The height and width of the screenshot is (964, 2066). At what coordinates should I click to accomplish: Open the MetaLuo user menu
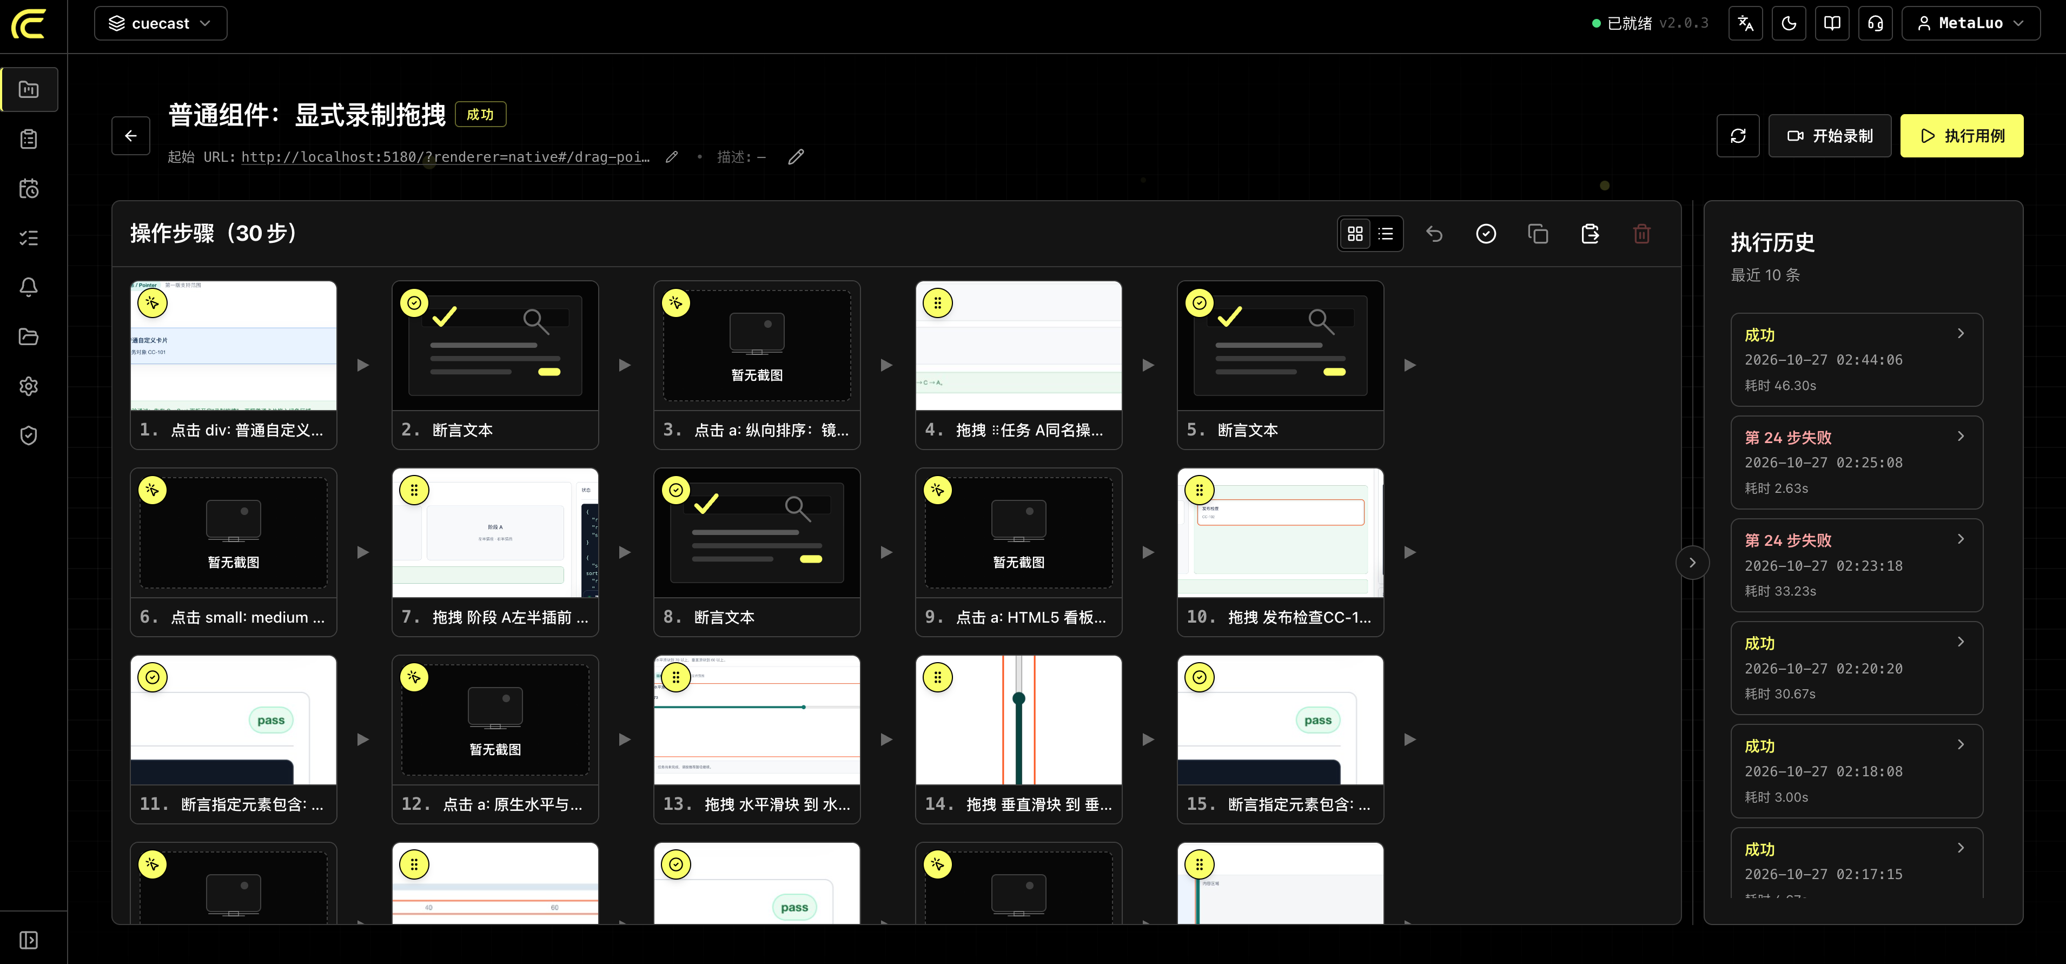[x=1971, y=23]
